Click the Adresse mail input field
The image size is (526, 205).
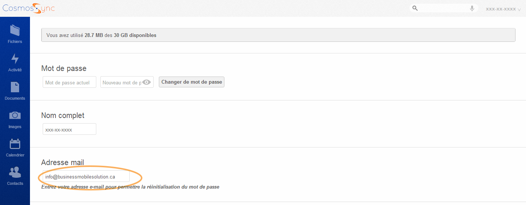(86, 177)
